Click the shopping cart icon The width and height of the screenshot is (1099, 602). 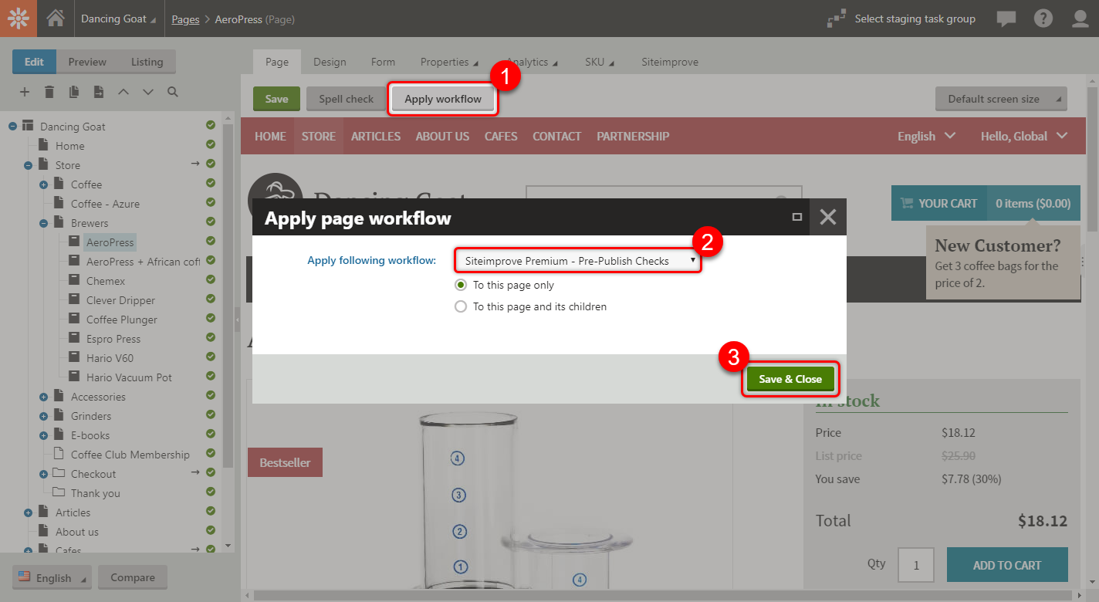point(905,204)
